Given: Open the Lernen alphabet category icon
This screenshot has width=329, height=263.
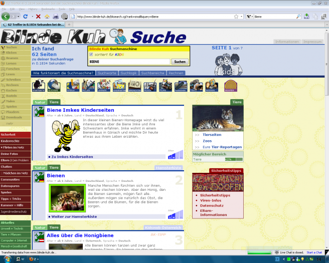Looking at the screenshot, I should pos(104,85).
